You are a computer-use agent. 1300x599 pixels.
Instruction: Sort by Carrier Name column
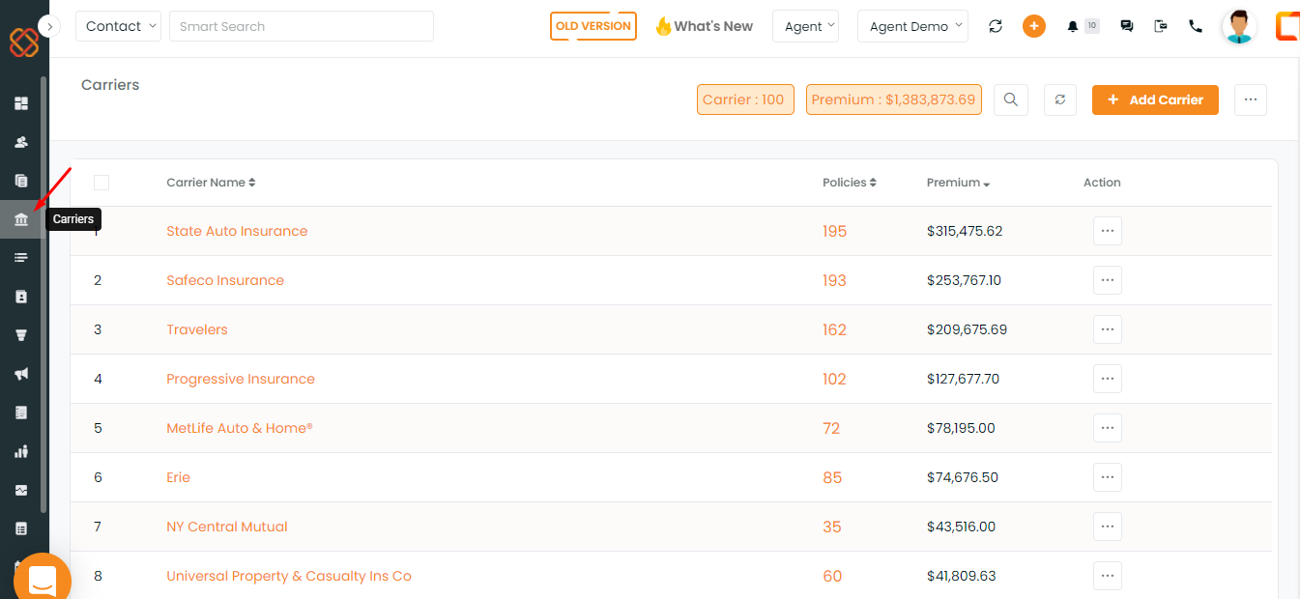(211, 183)
